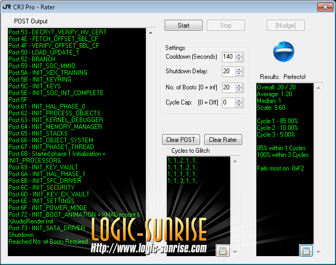Decrease Cooldown seconds with down arrow
Image resolution: width=336 pixels, height=265 pixels.
coord(239,59)
